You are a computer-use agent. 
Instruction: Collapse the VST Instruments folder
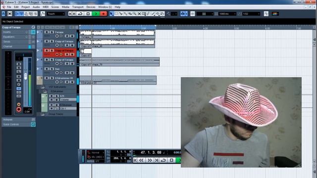click(43, 87)
